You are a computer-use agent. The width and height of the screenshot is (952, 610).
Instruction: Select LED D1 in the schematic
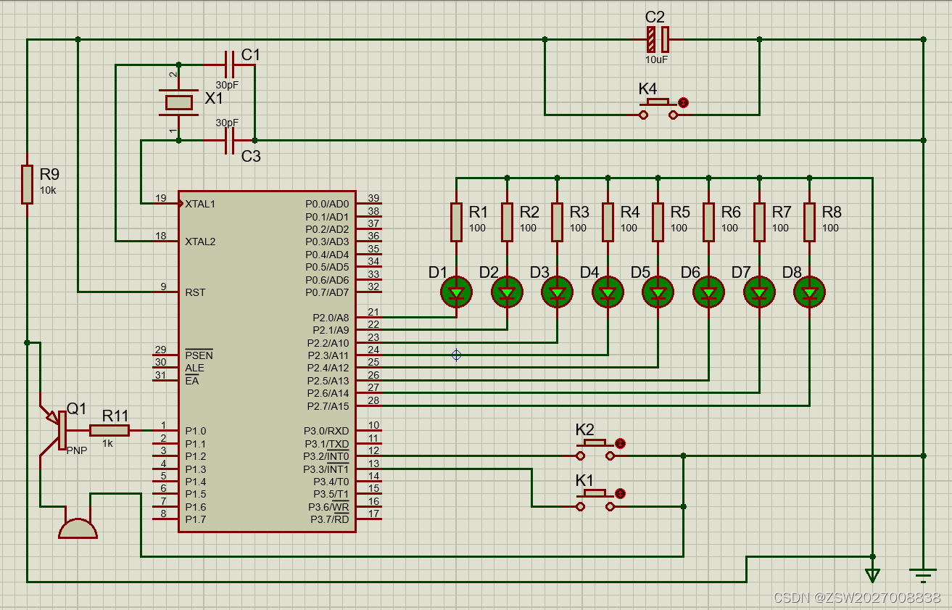click(x=456, y=292)
